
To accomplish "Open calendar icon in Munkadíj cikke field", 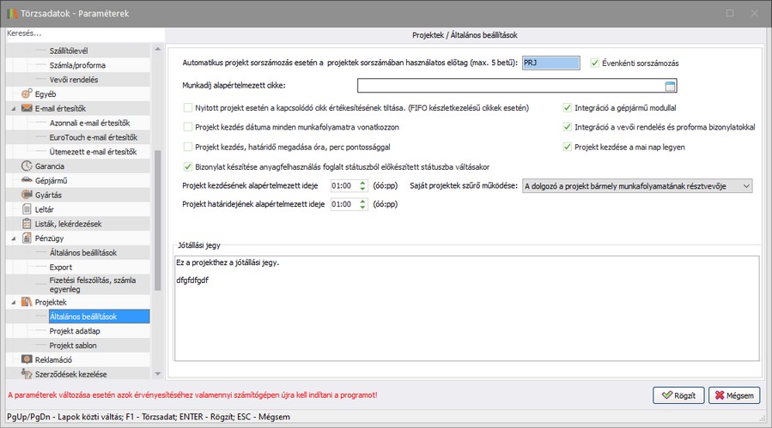I will point(671,86).
